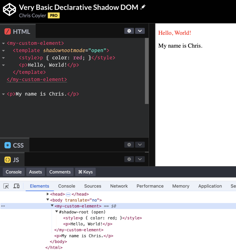Expand the head node in Elements tree
Screen dimensions: 236x251
click(x=48, y=194)
